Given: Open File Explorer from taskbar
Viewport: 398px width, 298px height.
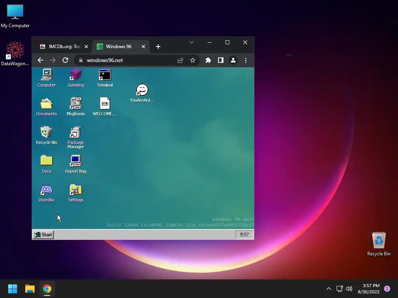Looking at the screenshot, I should coord(30,289).
